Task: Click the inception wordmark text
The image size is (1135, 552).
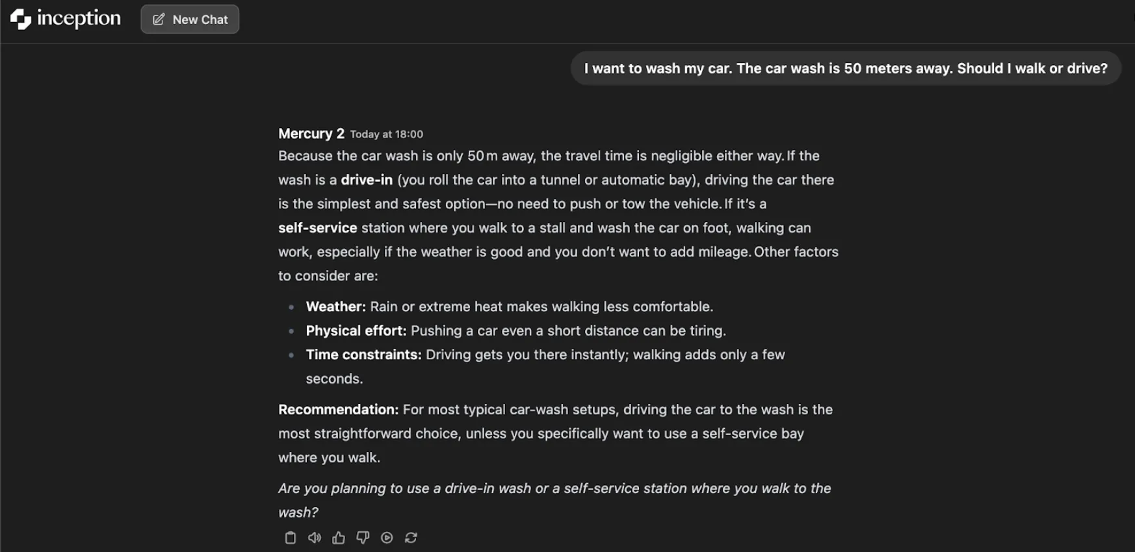Action: [79, 18]
